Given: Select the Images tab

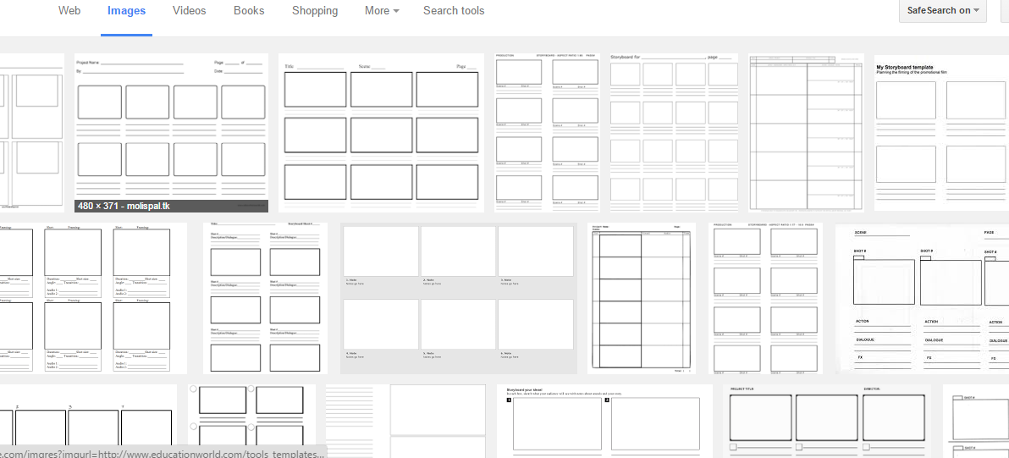Looking at the screenshot, I should pyautogui.click(x=126, y=11).
